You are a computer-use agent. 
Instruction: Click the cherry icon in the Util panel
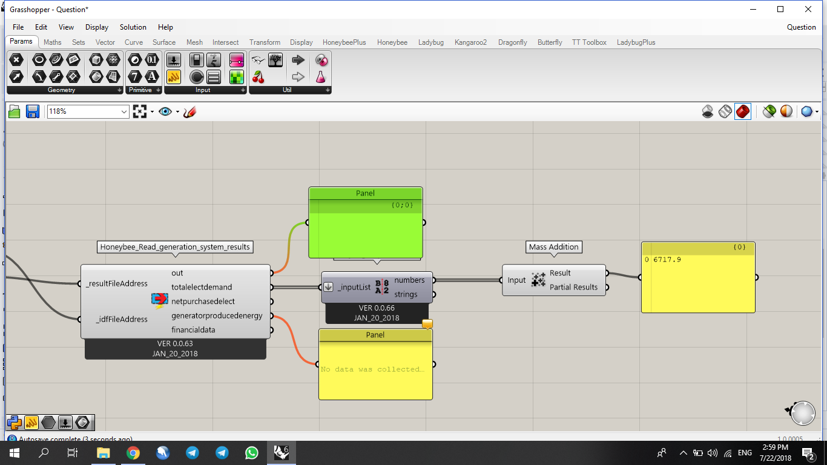(259, 77)
